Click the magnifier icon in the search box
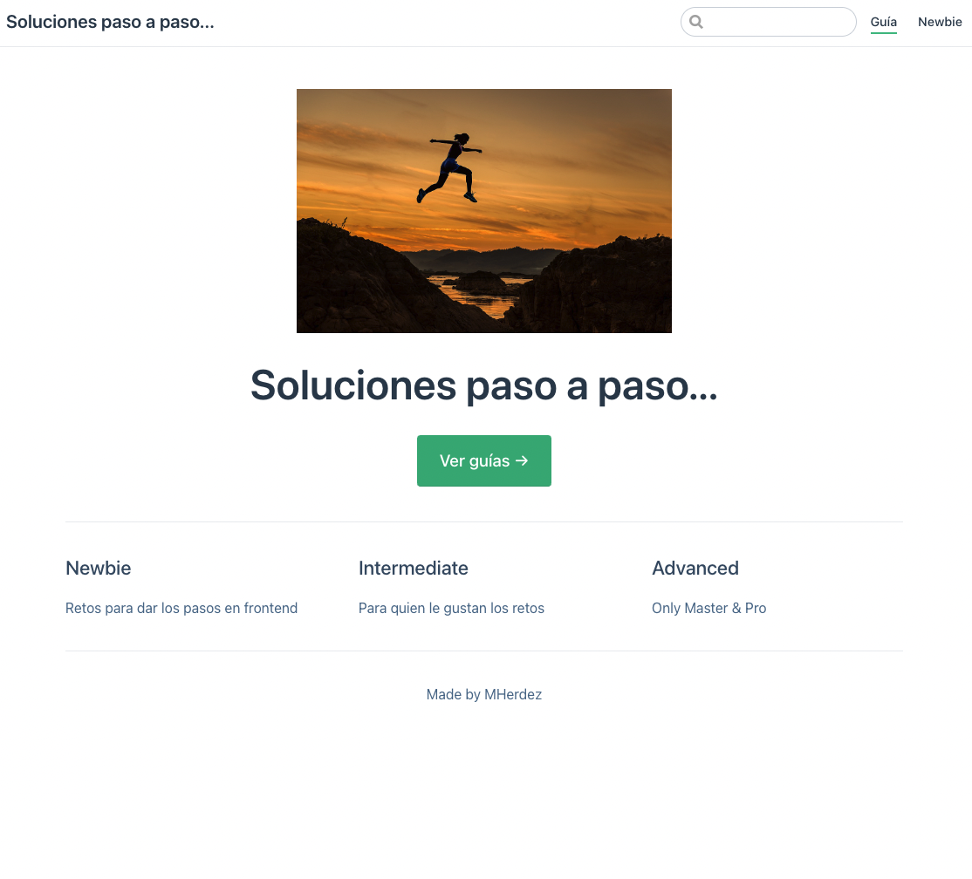This screenshot has width=972, height=879. click(696, 22)
